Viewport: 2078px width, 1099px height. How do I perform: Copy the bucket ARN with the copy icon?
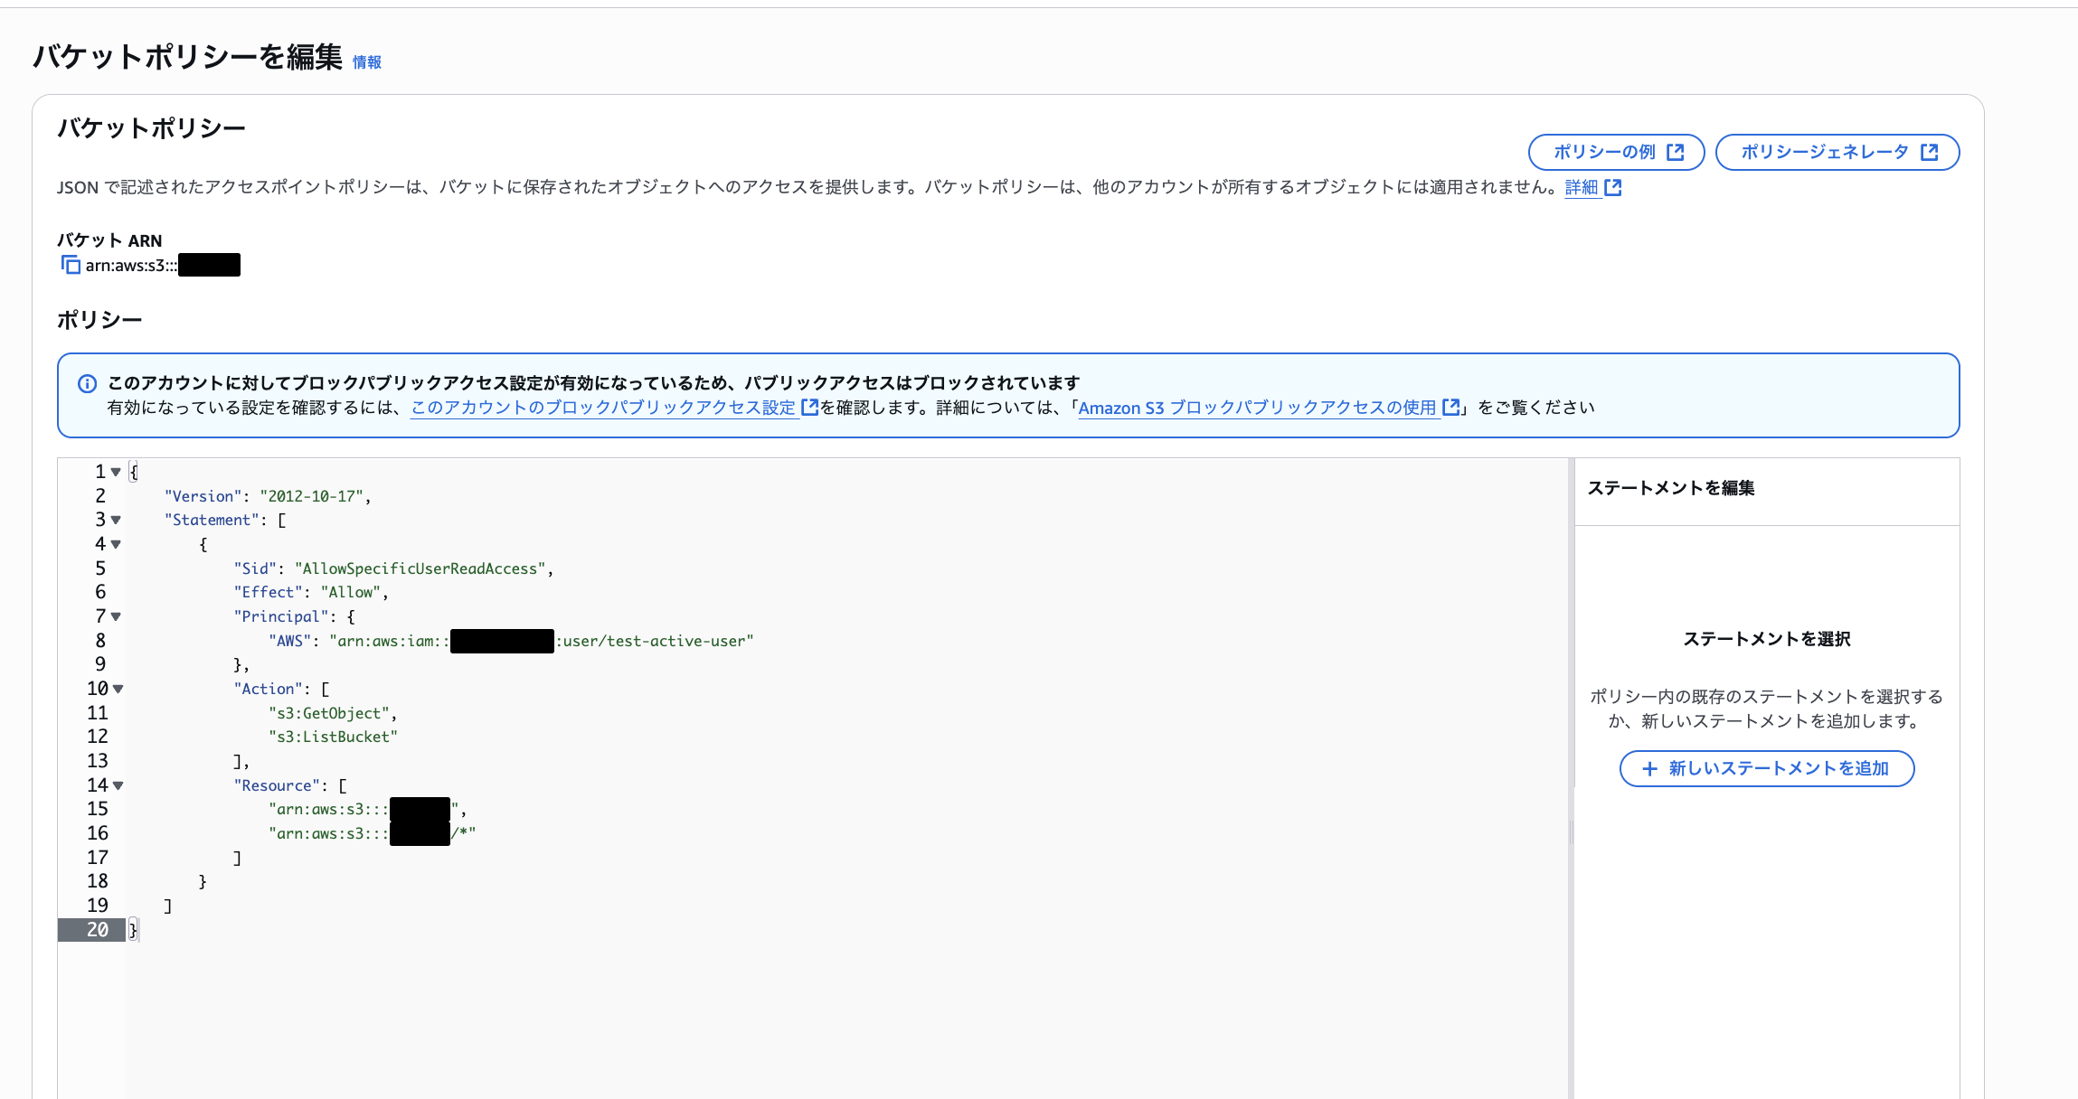tap(71, 265)
